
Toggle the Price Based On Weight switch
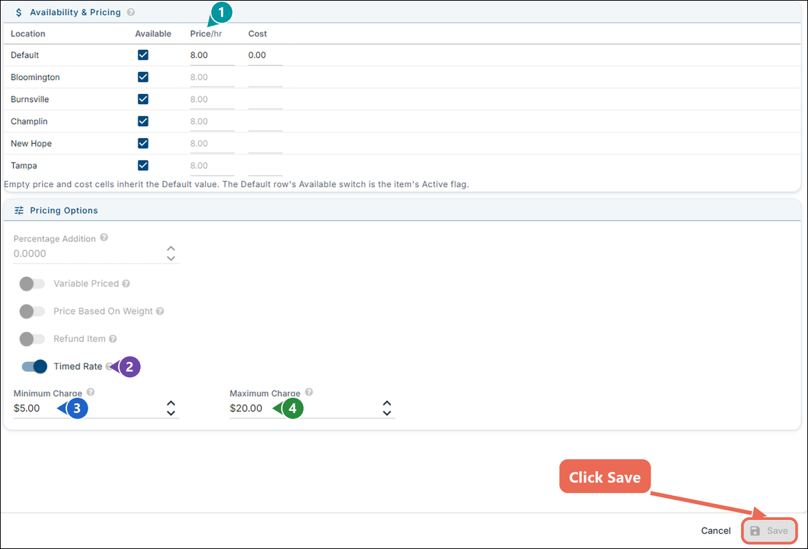tap(32, 311)
